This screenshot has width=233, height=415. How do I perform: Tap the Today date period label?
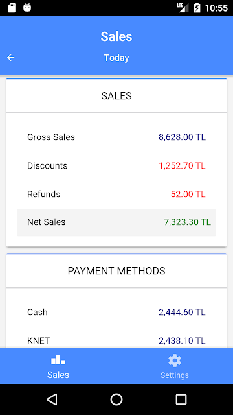(116, 58)
